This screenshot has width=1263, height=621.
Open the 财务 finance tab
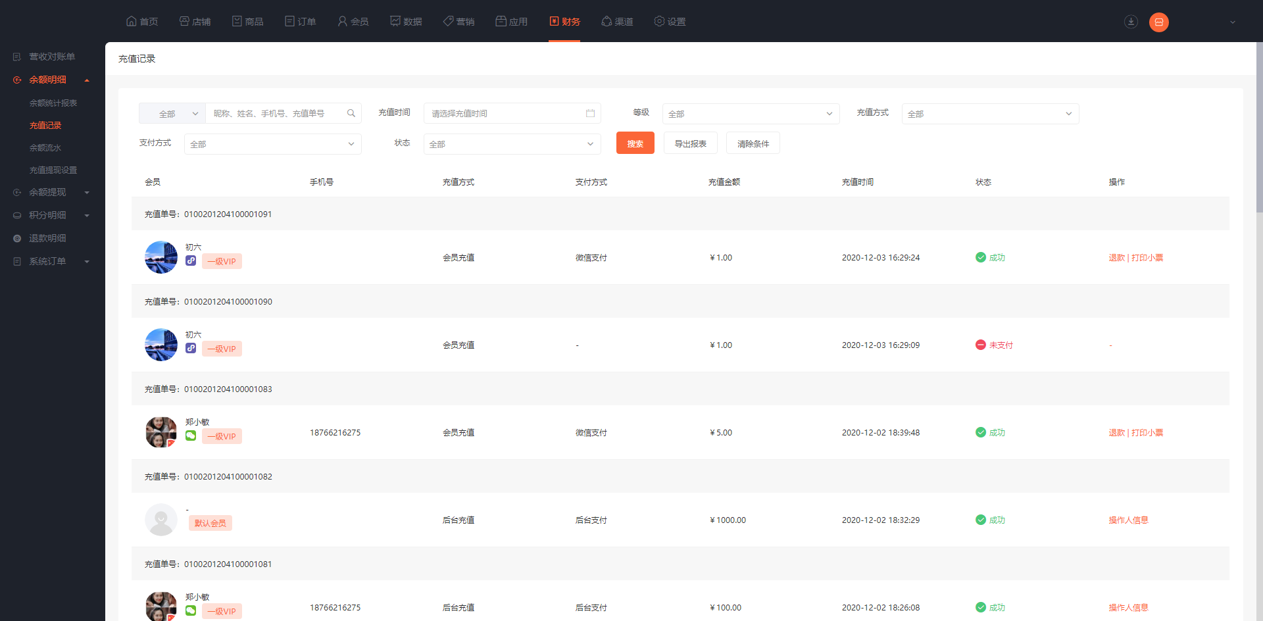pyautogui.click(x=564, y=22)
